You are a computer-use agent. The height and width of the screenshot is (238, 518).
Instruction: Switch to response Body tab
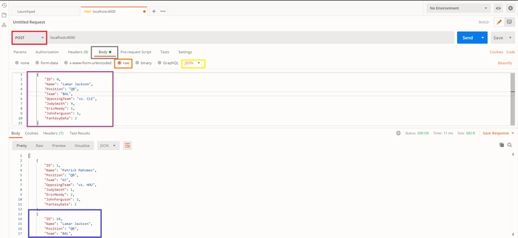point(16,133)
